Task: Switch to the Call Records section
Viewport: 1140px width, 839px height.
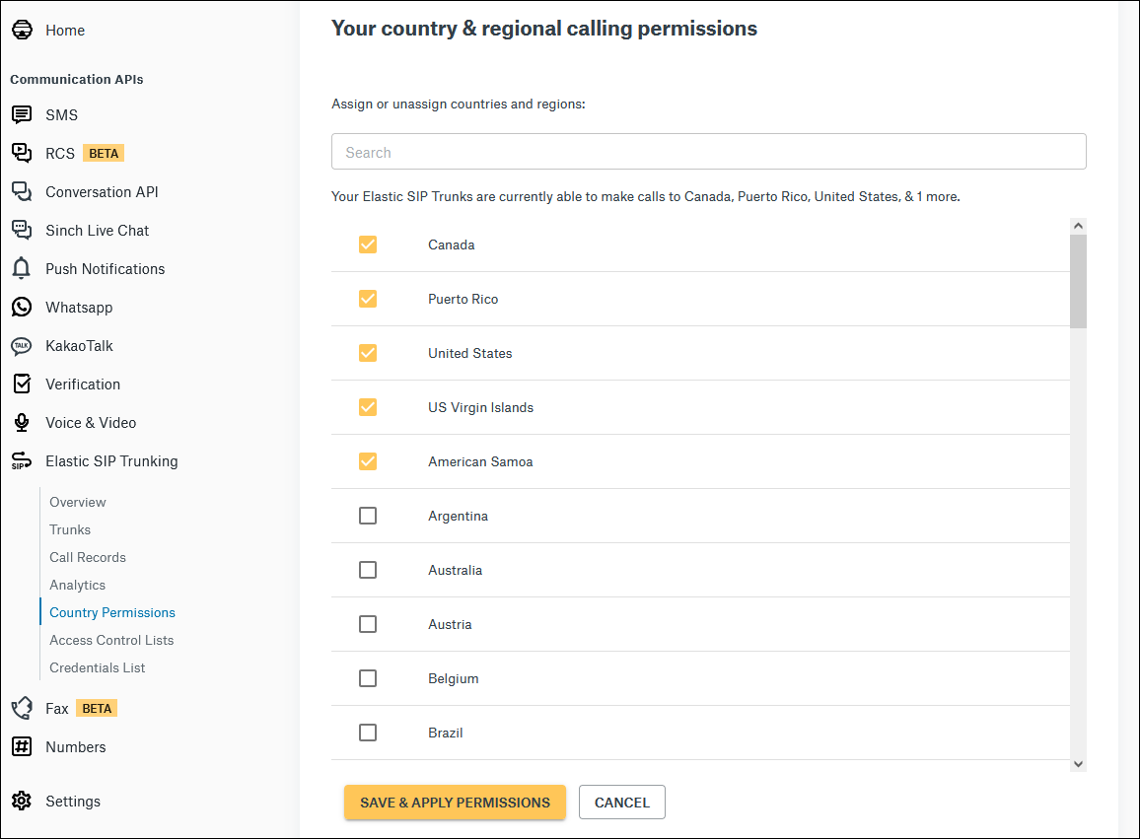Action: coord(87,557)
